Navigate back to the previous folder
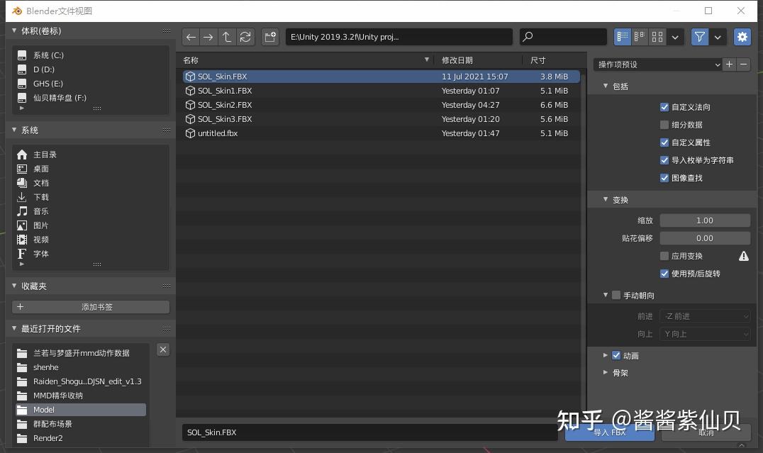This screenshot has width=763, height=453. pos(191,37)
